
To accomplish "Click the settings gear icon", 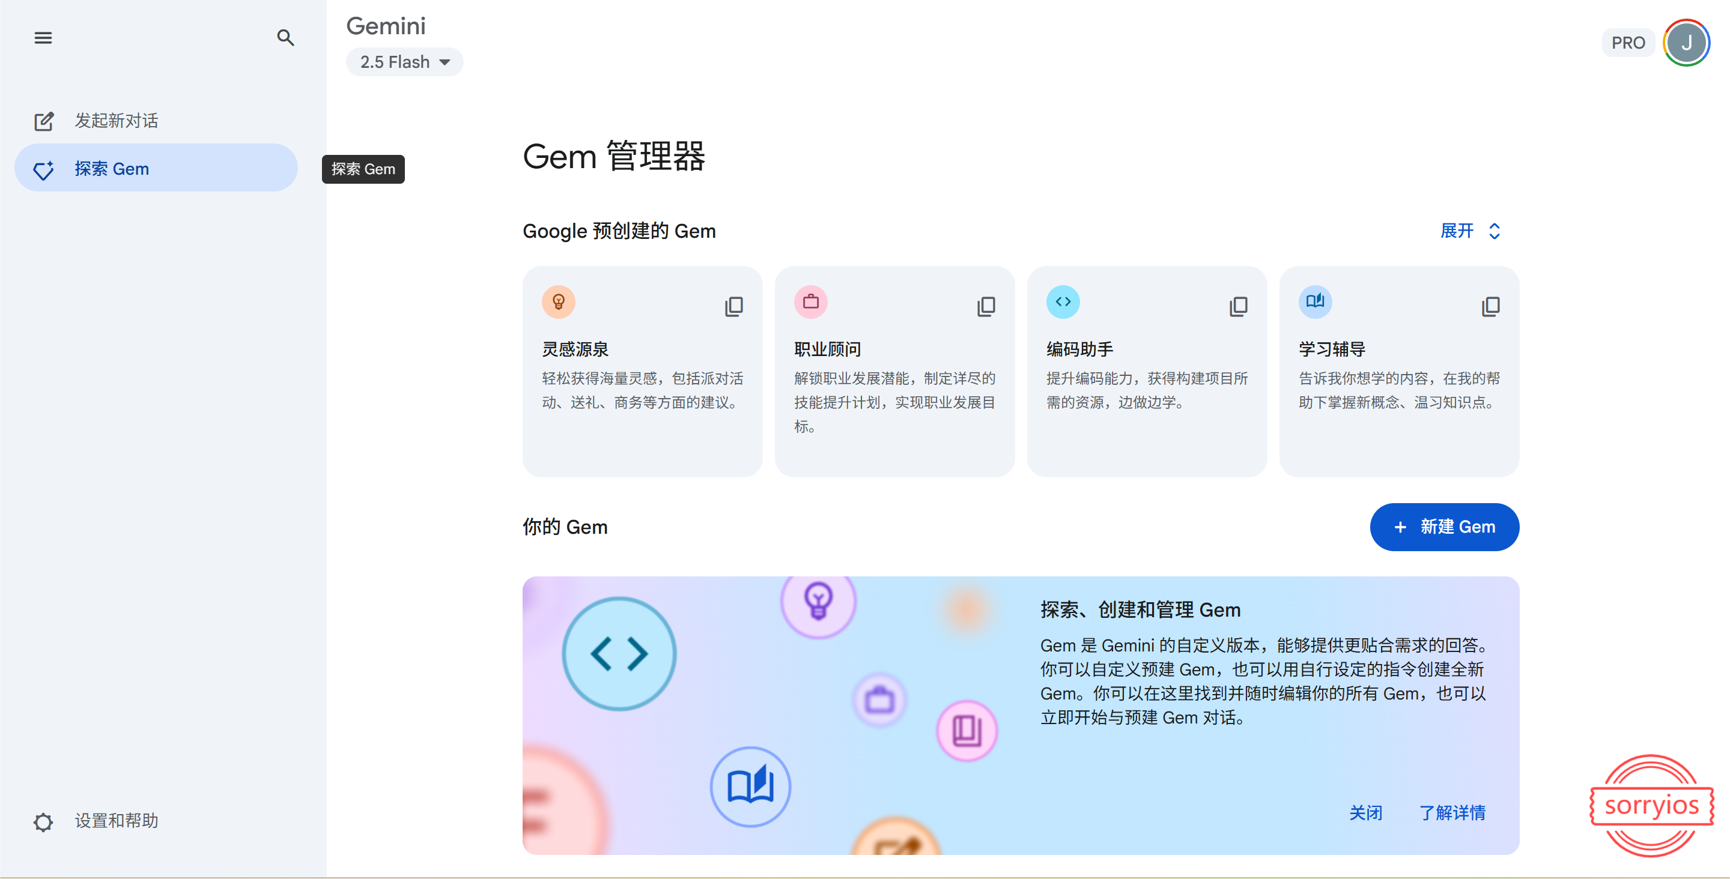I will click(x=44, y=822).
